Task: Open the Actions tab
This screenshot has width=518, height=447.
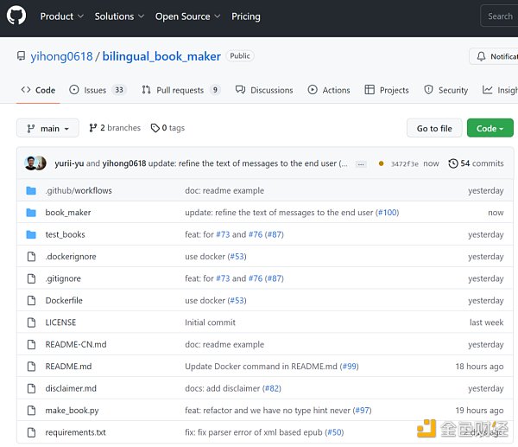Action: [329, 90]
